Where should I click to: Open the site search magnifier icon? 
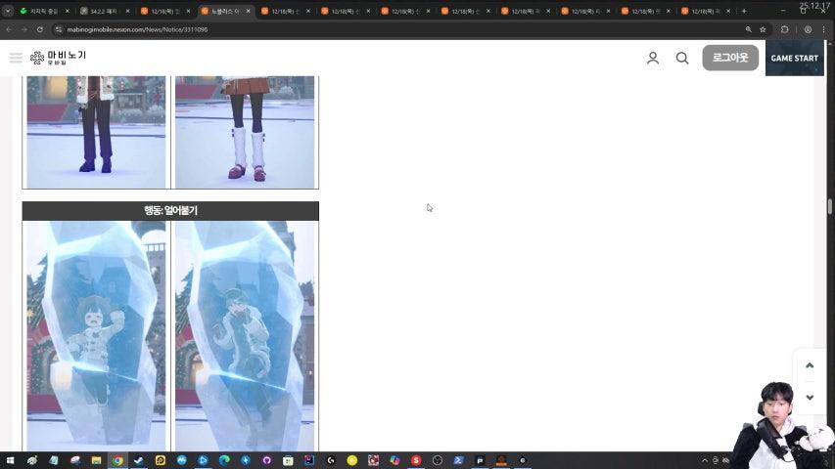pos(682,58)
